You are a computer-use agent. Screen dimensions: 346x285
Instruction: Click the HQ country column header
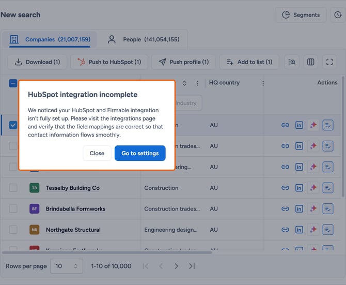224,83
